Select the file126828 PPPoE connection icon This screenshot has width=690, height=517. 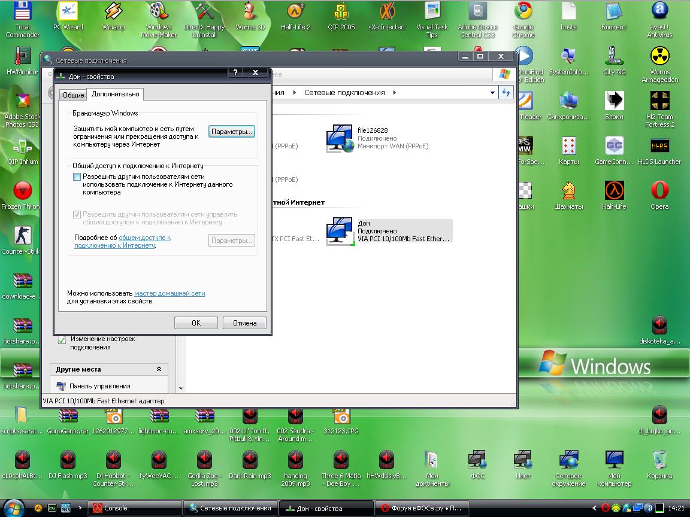(340, 138)
